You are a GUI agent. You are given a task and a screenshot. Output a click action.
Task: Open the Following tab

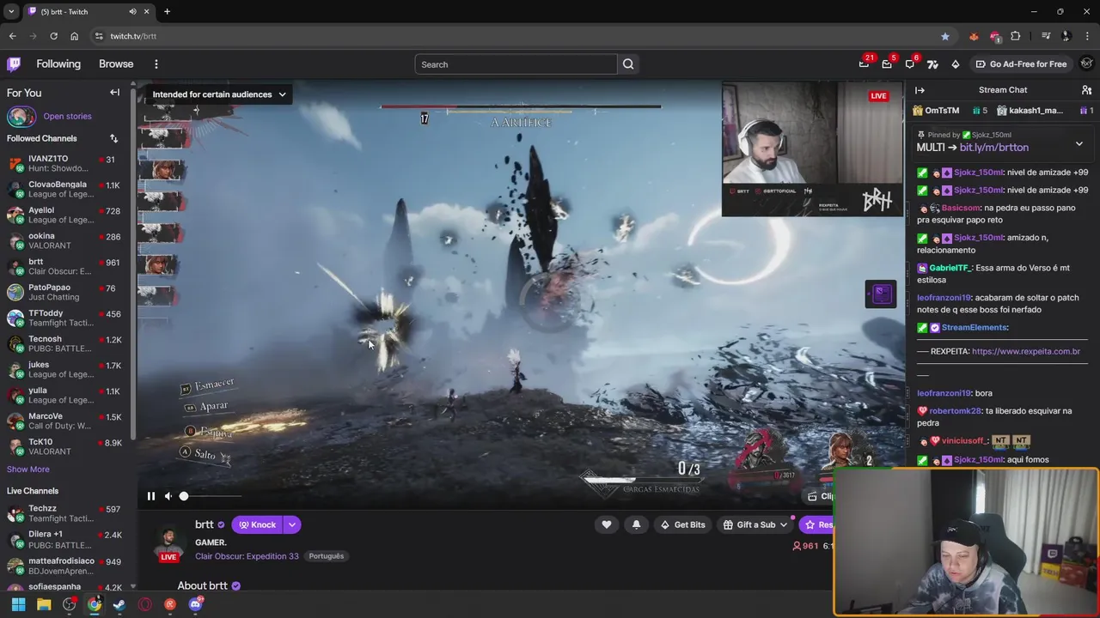click(x=58, y=64)
